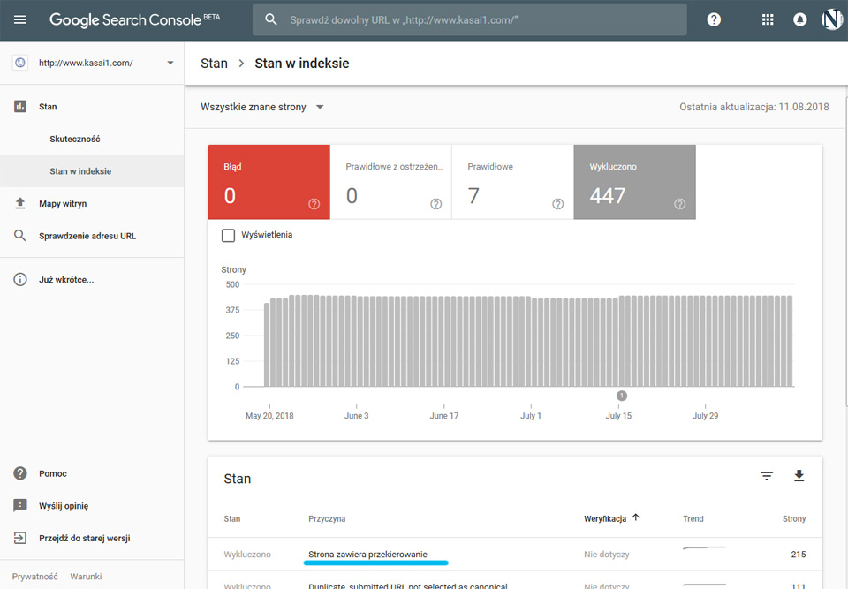This screenshot has width=848, height=589.
Task: Click the Weryfikacja sort arrow
Action: pyautogui.click(x=636, y=517)
